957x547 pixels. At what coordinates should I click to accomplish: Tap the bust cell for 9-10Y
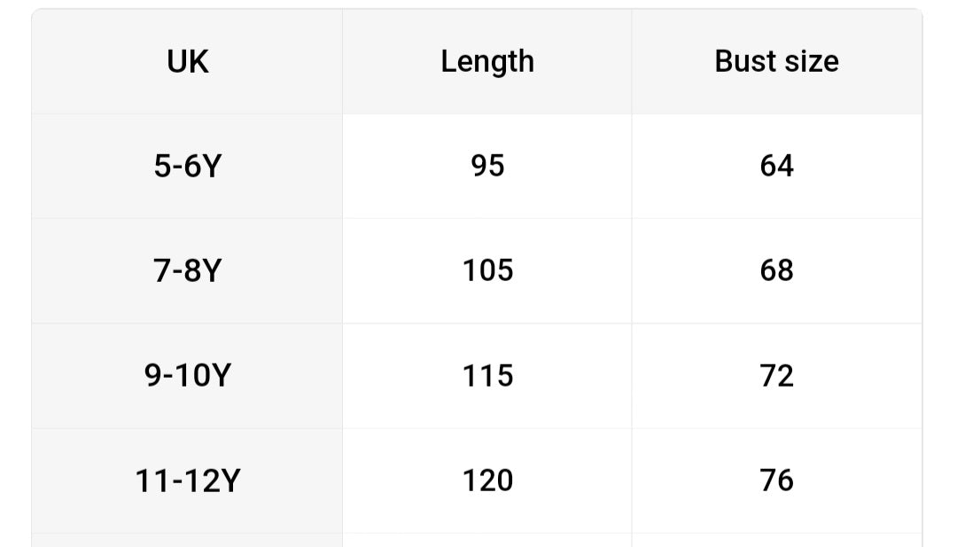(776, 375)
